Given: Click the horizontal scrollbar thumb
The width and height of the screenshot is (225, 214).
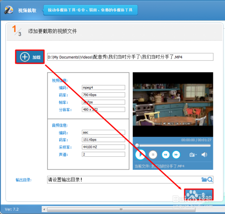Looking at the screenshot, I should (x=121, y=209).
